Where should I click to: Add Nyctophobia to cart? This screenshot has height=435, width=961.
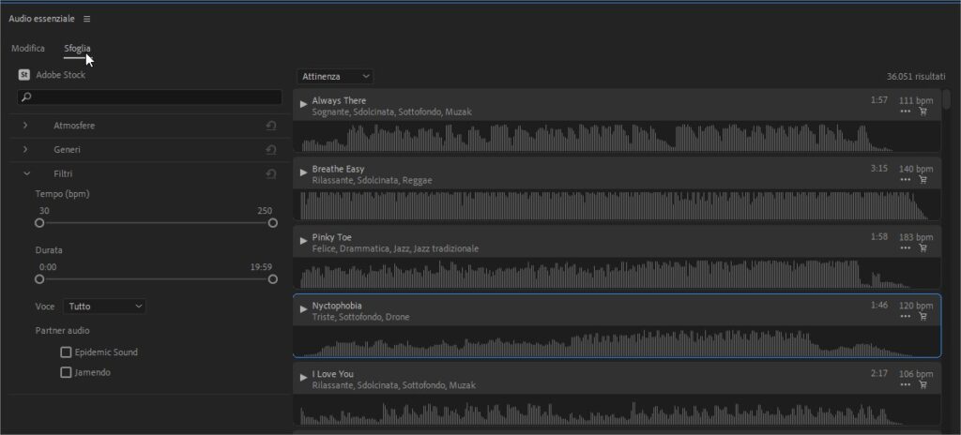[923, 316]
